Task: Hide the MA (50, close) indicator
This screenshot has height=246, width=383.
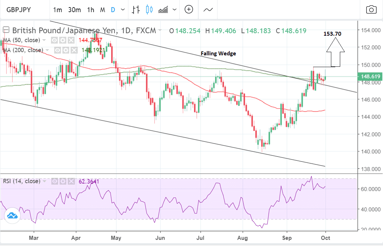Action: pyautogui.click(x=55, y=40)
